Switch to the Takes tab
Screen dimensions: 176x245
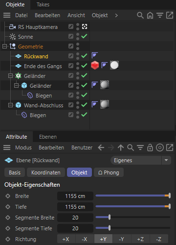tap(43, 4)
